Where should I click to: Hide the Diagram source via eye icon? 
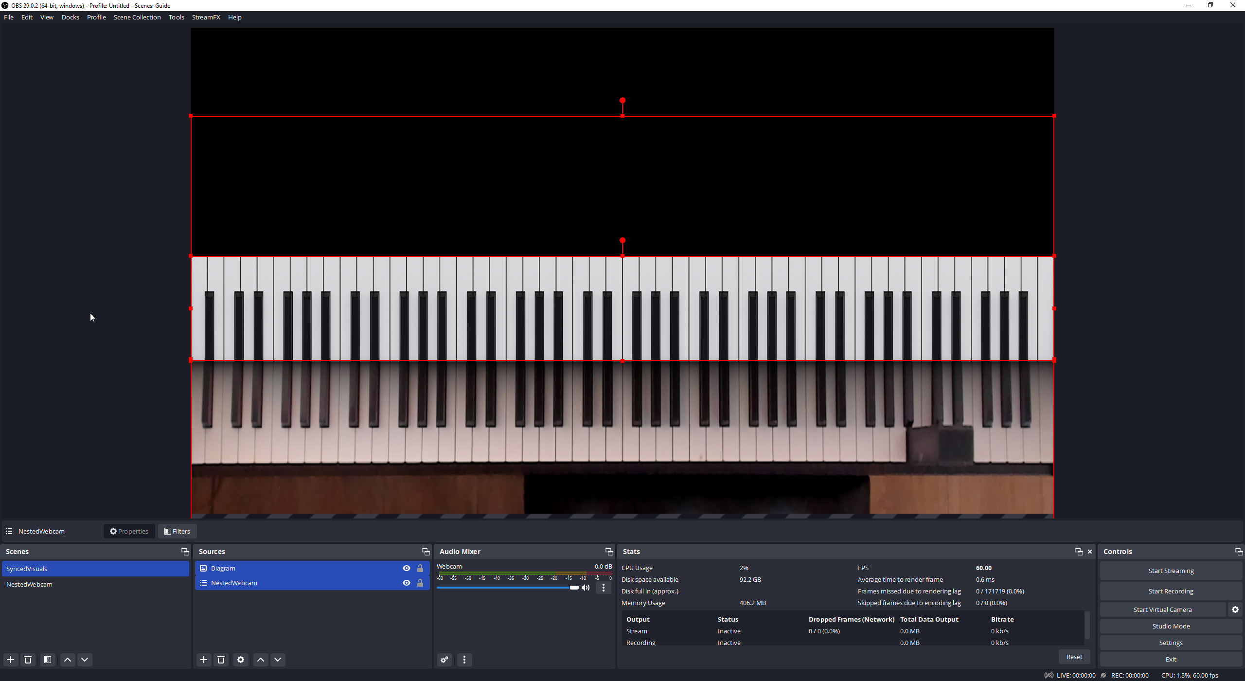[x=407, y=568]
